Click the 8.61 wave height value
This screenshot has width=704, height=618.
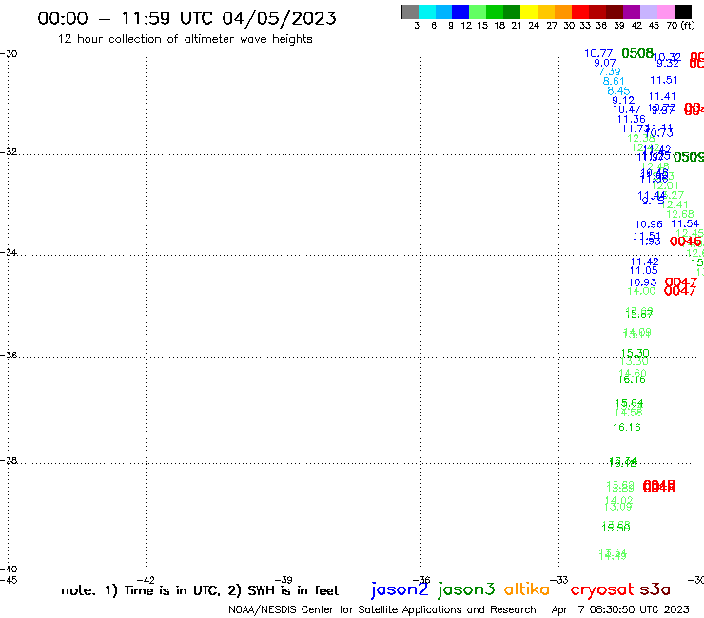[614, 81]
